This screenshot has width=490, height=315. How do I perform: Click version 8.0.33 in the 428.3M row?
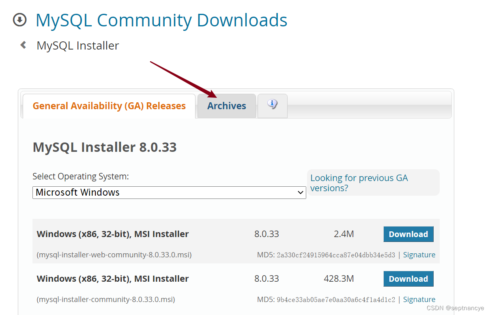point(266,279)
